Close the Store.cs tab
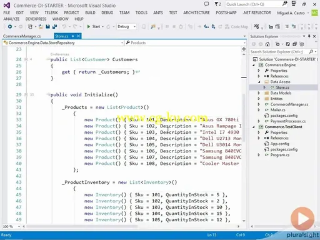Image resolution: width=320 pixels, height=240 pixels. 79,36
